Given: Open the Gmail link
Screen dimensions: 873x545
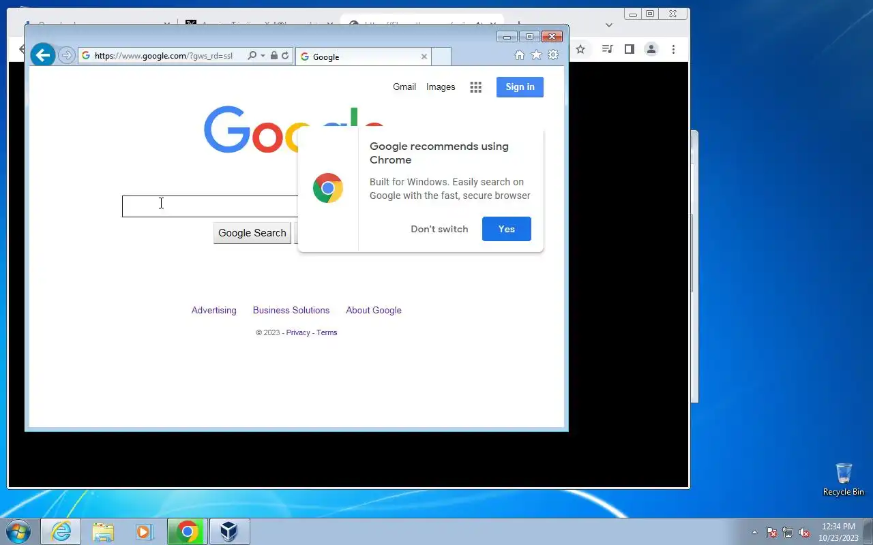Looking at the screenshot, I should 404,87.
